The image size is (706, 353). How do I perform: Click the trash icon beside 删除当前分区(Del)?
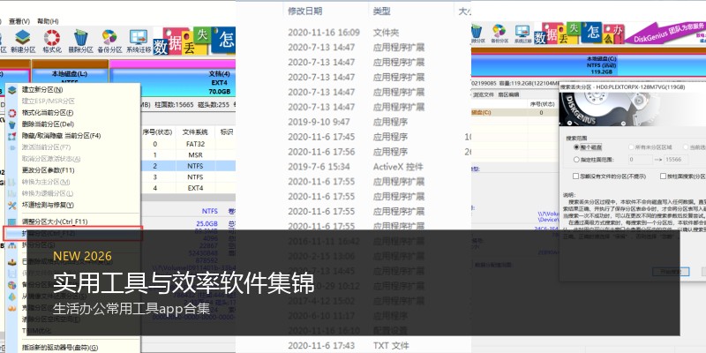(12, 124)
